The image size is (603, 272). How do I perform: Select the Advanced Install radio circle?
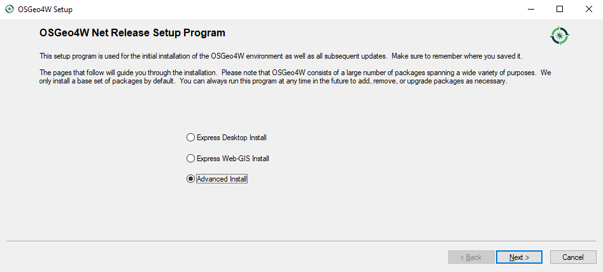click(x=190, y=179)
